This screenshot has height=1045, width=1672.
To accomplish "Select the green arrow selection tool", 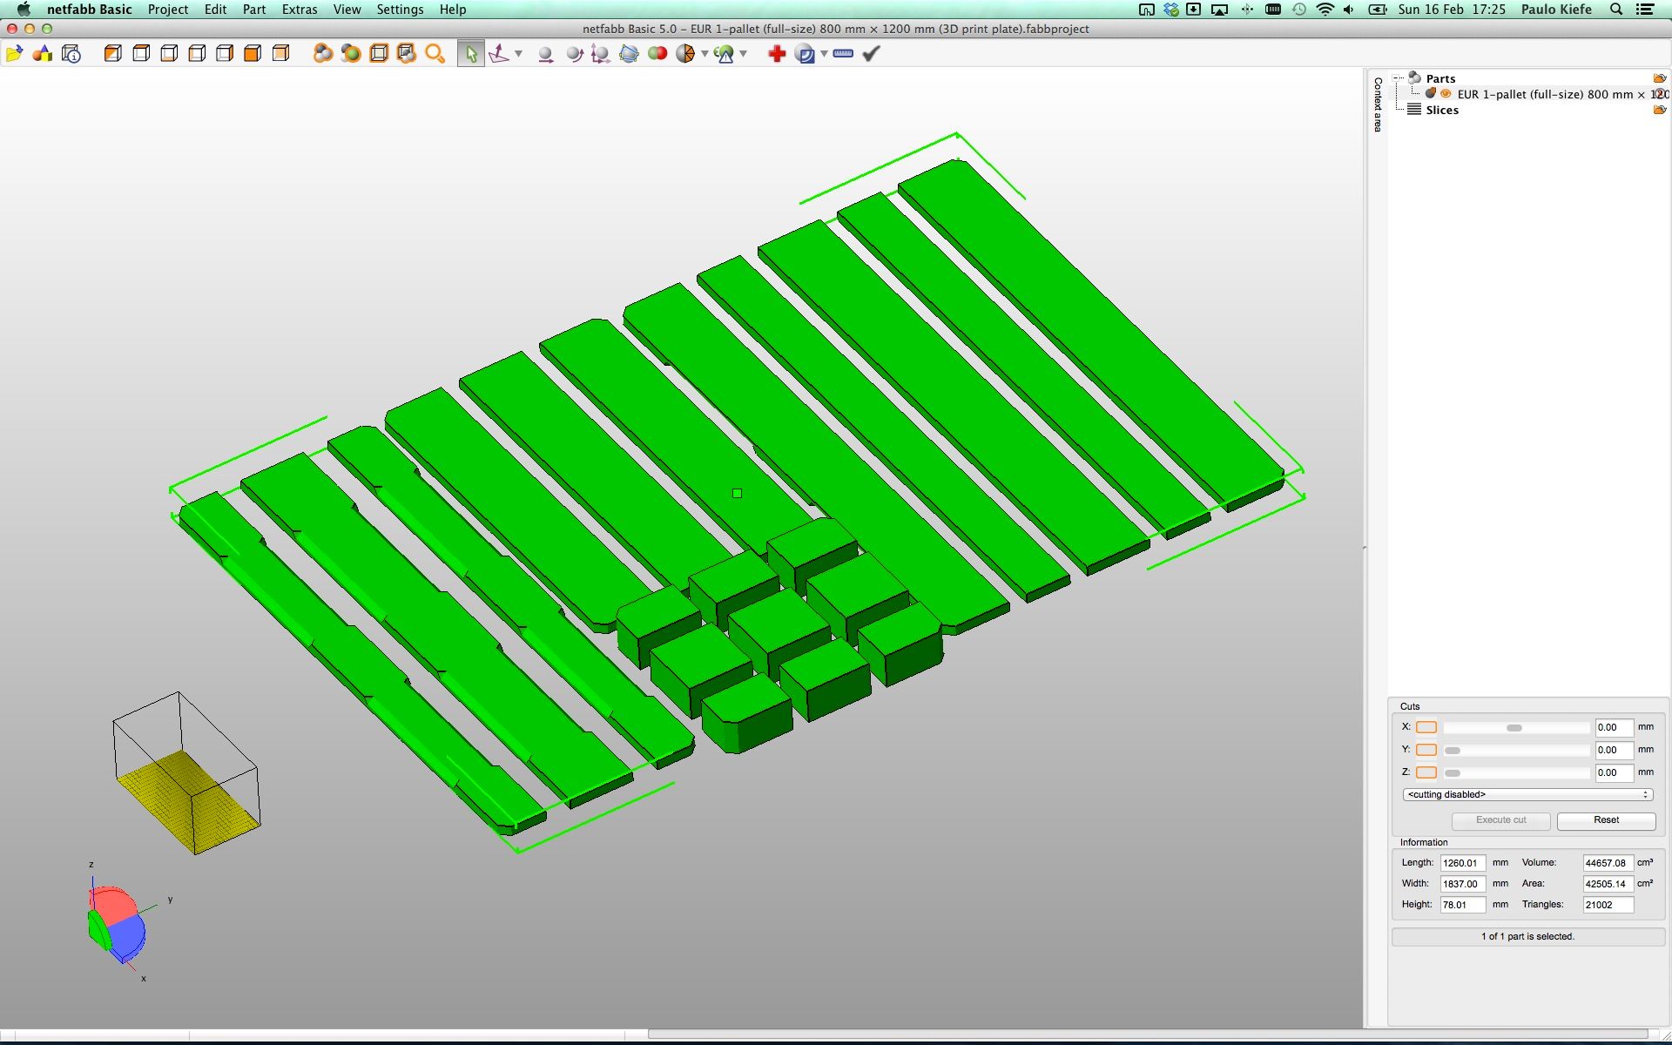I will 470,54.
